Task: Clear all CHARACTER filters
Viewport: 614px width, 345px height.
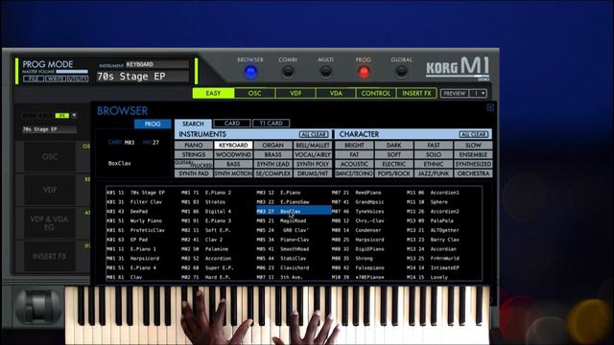Action: coord(474,134)
